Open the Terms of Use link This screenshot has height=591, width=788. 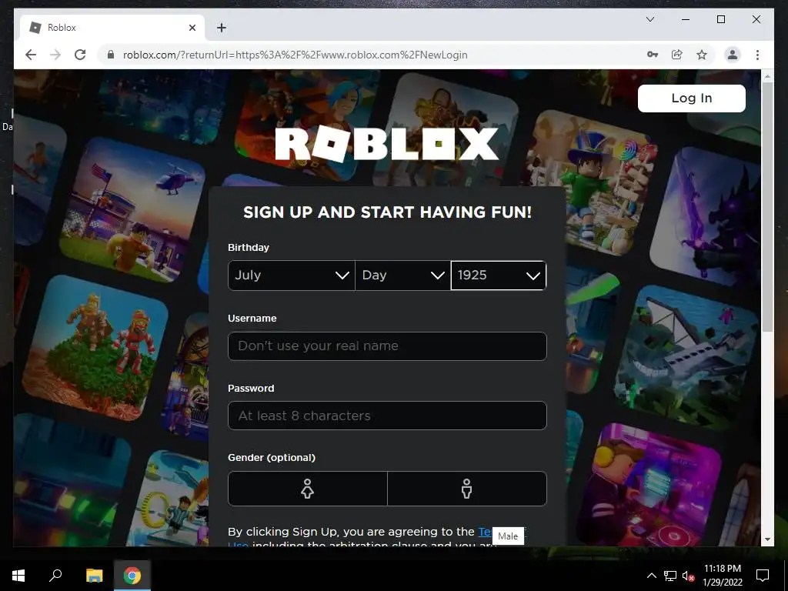click(x=485, y=532)
